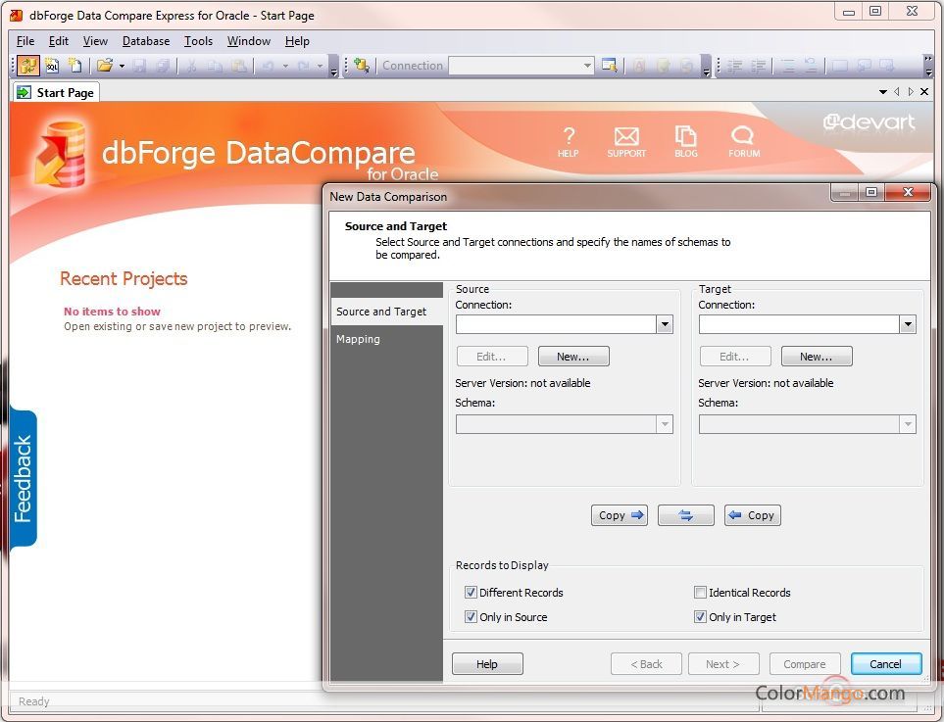Screen dimensions: 944x722
Task: Select the New Connection toolbar icon
Action: [x=362, y=65]
